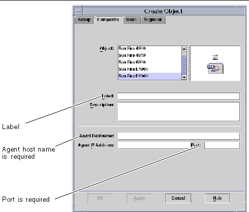249x212 pixels.
Task: Click the Port input field
Action: 222,145
